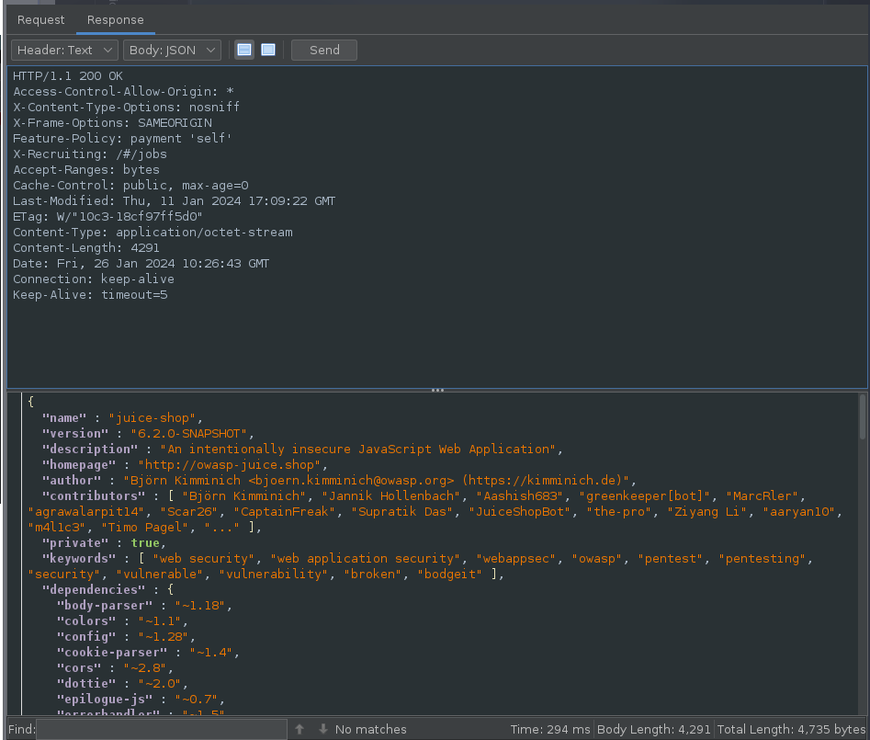The height and width of the screenshot is (740, 870).
Task: Click the "cookie-parser" dependency entry
Action: pyautogui.click(x=148, y=652)
